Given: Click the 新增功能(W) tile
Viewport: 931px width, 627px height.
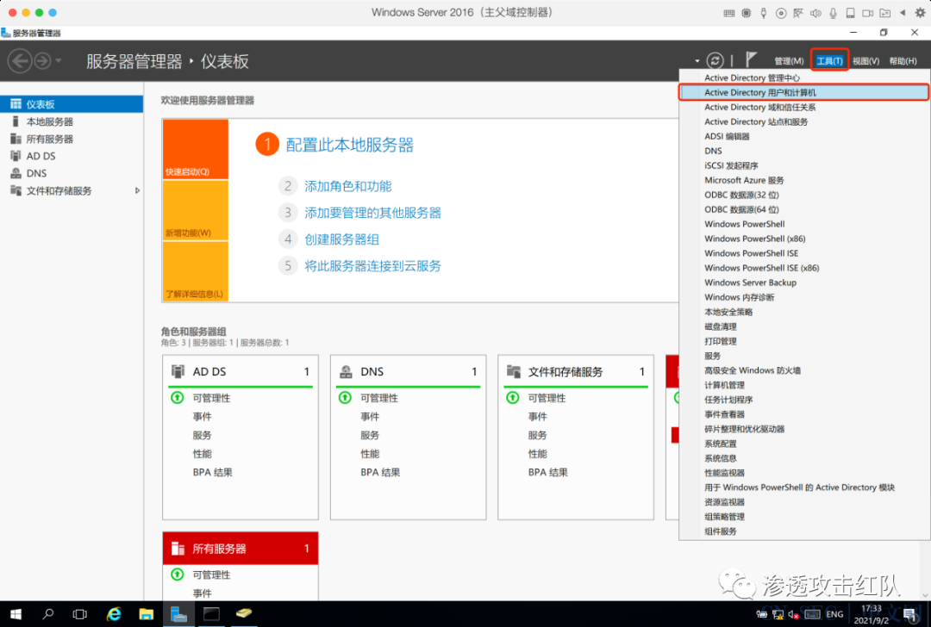Looking at the screenshot, I should pyautogui.click(x=196, y=210).
